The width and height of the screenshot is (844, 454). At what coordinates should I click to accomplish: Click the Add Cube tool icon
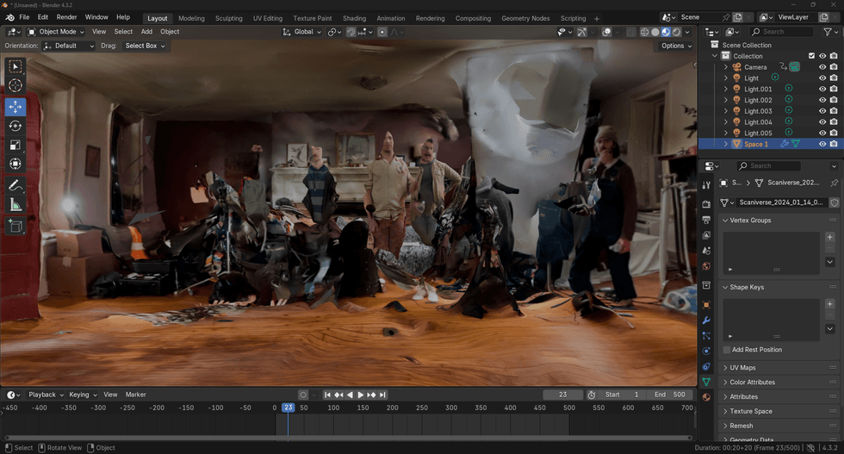click(x=16, y=226)
